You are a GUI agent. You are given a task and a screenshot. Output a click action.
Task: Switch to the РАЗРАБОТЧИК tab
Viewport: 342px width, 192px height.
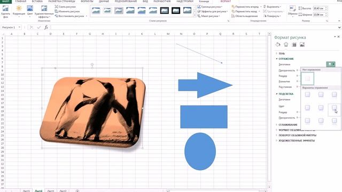162,1
